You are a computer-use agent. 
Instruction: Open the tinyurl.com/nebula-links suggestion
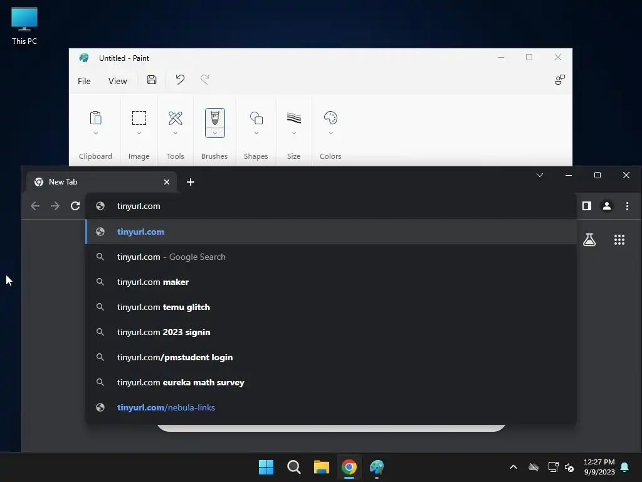point(331,407)
